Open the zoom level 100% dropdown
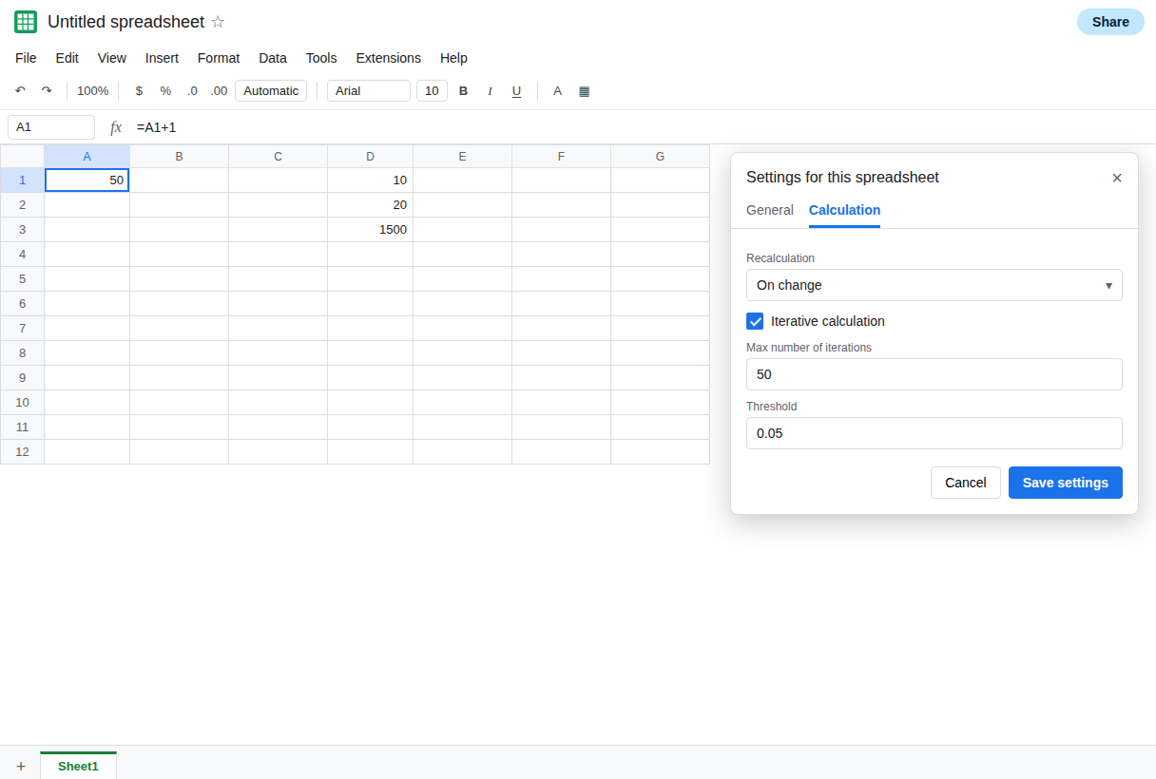1156x779 pixels. pos(93,91)
